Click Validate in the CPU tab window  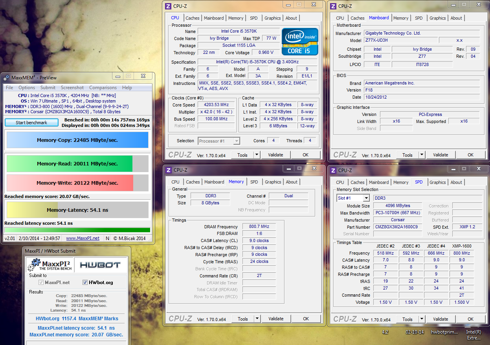[x=275, y=155]
